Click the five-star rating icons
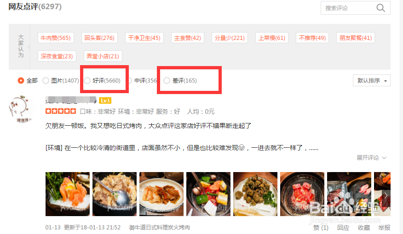Viewport: 403px width, 234px height. (x=61, y=111)
